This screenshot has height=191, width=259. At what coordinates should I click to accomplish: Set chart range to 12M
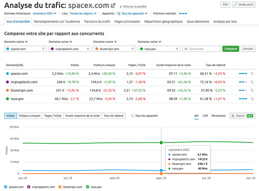[x=205, y=116]
